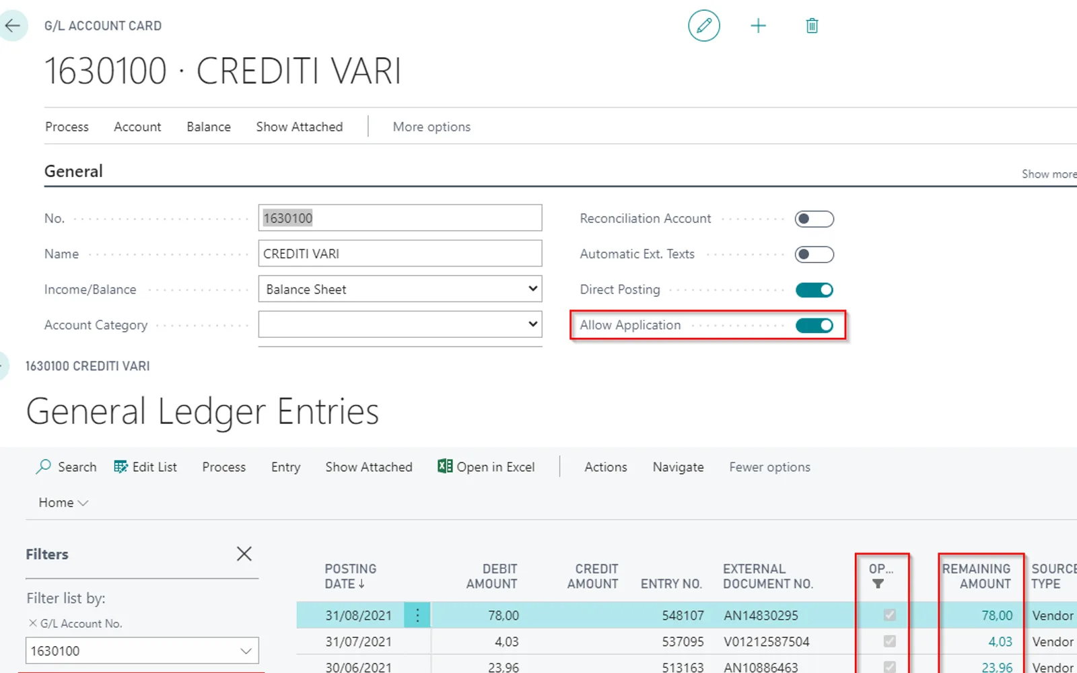Click the Remaining Amount column header

976,576
